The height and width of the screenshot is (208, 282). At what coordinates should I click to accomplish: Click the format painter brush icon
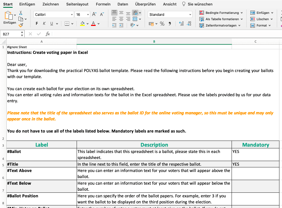(x=21, y=25)
